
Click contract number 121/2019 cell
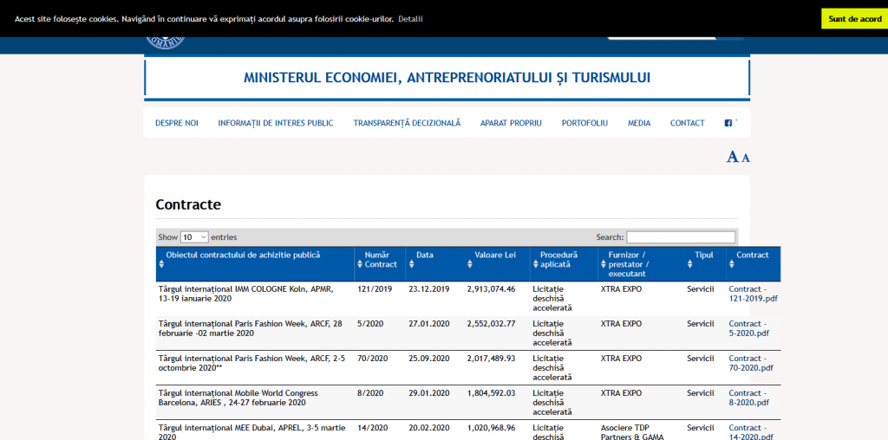tap(375, 289)
